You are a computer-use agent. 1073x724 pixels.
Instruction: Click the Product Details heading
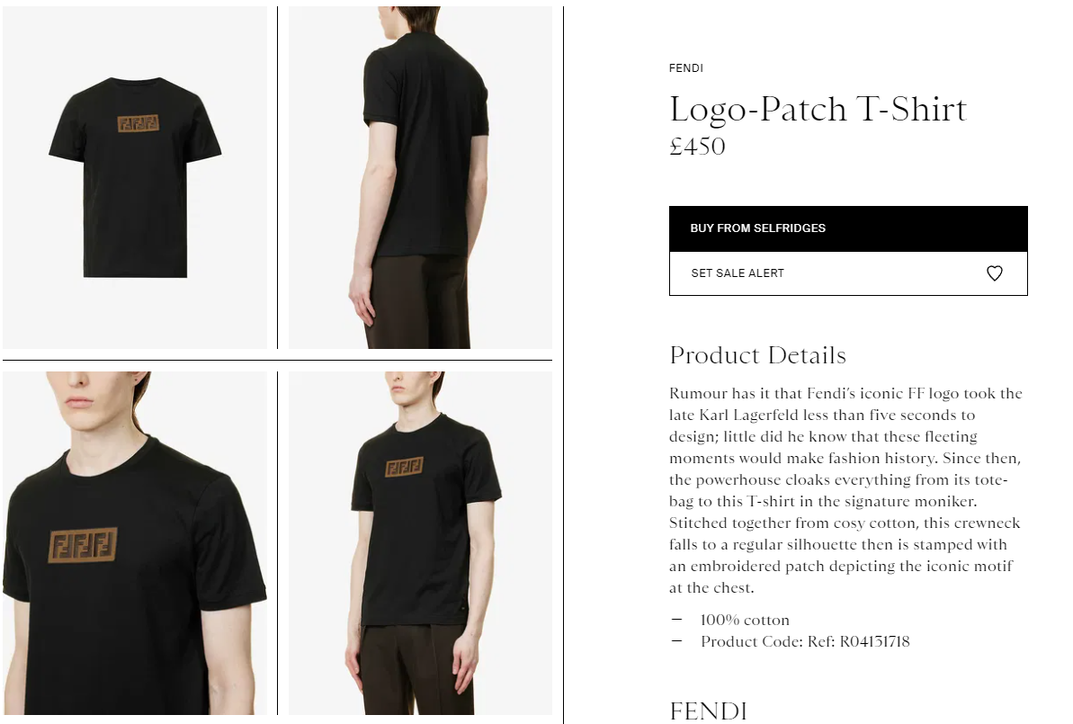click(757, 355)
